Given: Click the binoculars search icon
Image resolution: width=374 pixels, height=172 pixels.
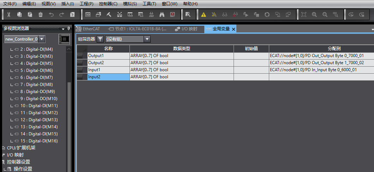Looking at the screenshot, I should (162, 15).
